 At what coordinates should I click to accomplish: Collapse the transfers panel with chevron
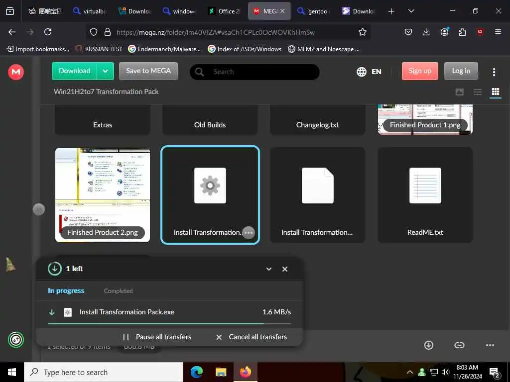[269, 269]
